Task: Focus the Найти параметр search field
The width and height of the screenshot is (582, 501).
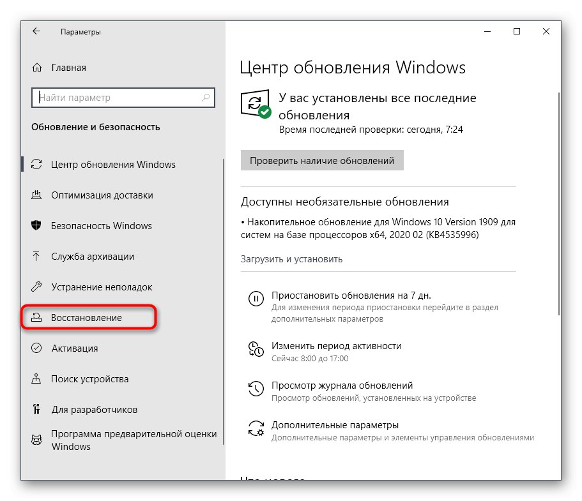Action: pyautogui.click(x=123, y=98)
